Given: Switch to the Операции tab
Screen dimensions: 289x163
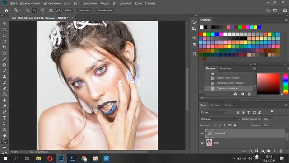Looking at the screenshot, I should click(x=225, y=68).
